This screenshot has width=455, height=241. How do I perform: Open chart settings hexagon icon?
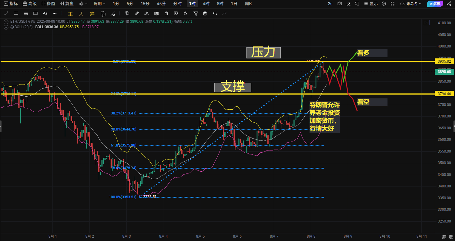click(x=384, y=4)
